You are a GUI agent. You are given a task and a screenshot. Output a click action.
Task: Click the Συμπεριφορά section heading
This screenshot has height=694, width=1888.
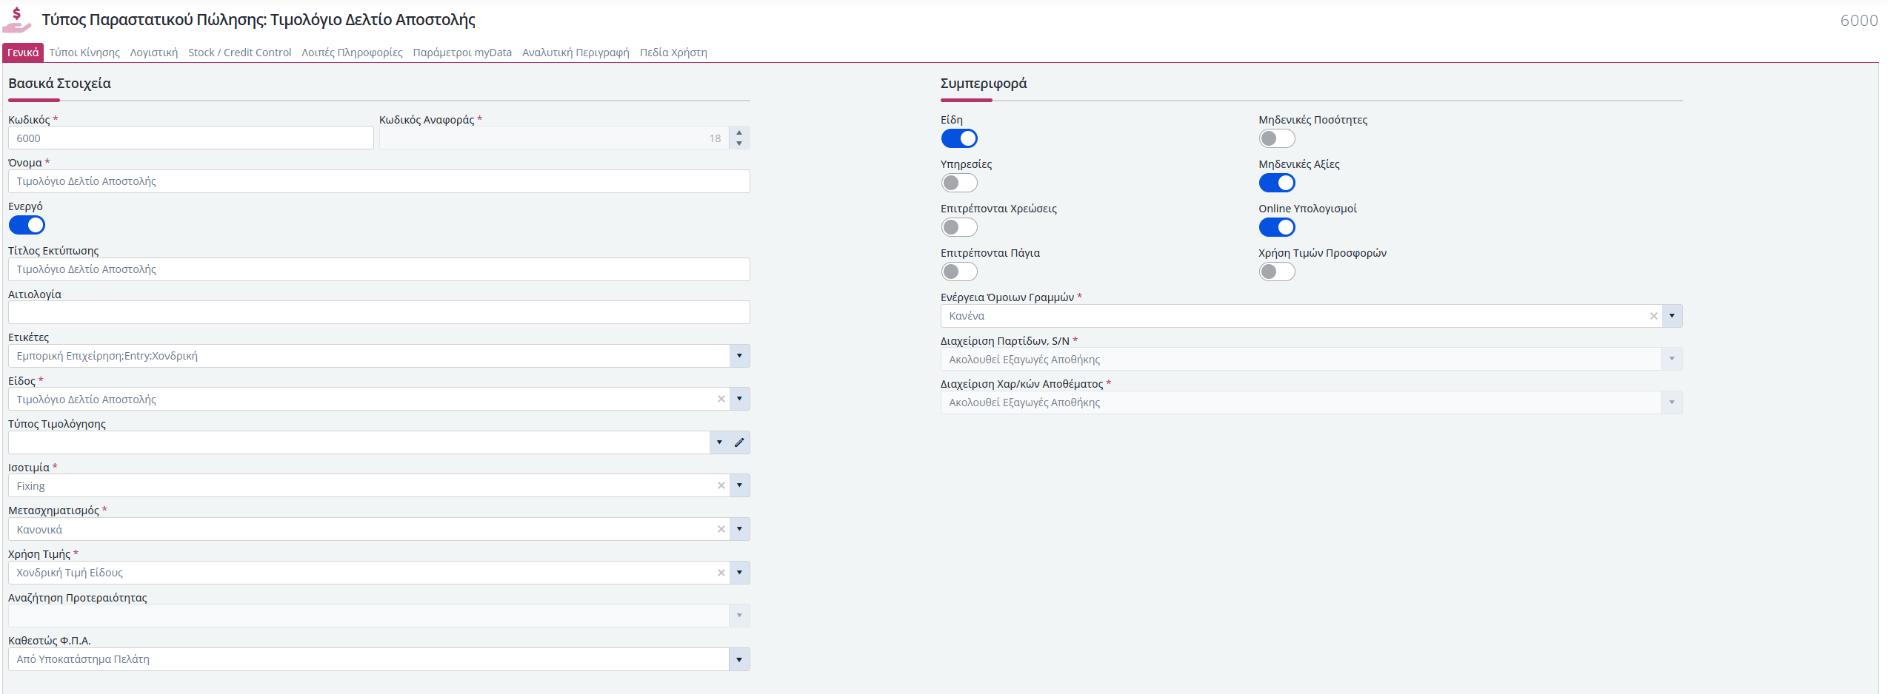tap(984, 84)
